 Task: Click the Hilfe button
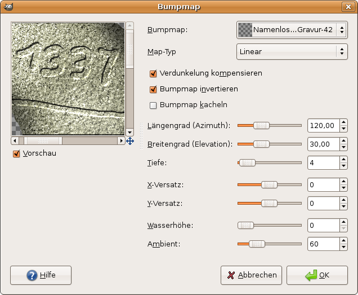(x=41, y=275)
